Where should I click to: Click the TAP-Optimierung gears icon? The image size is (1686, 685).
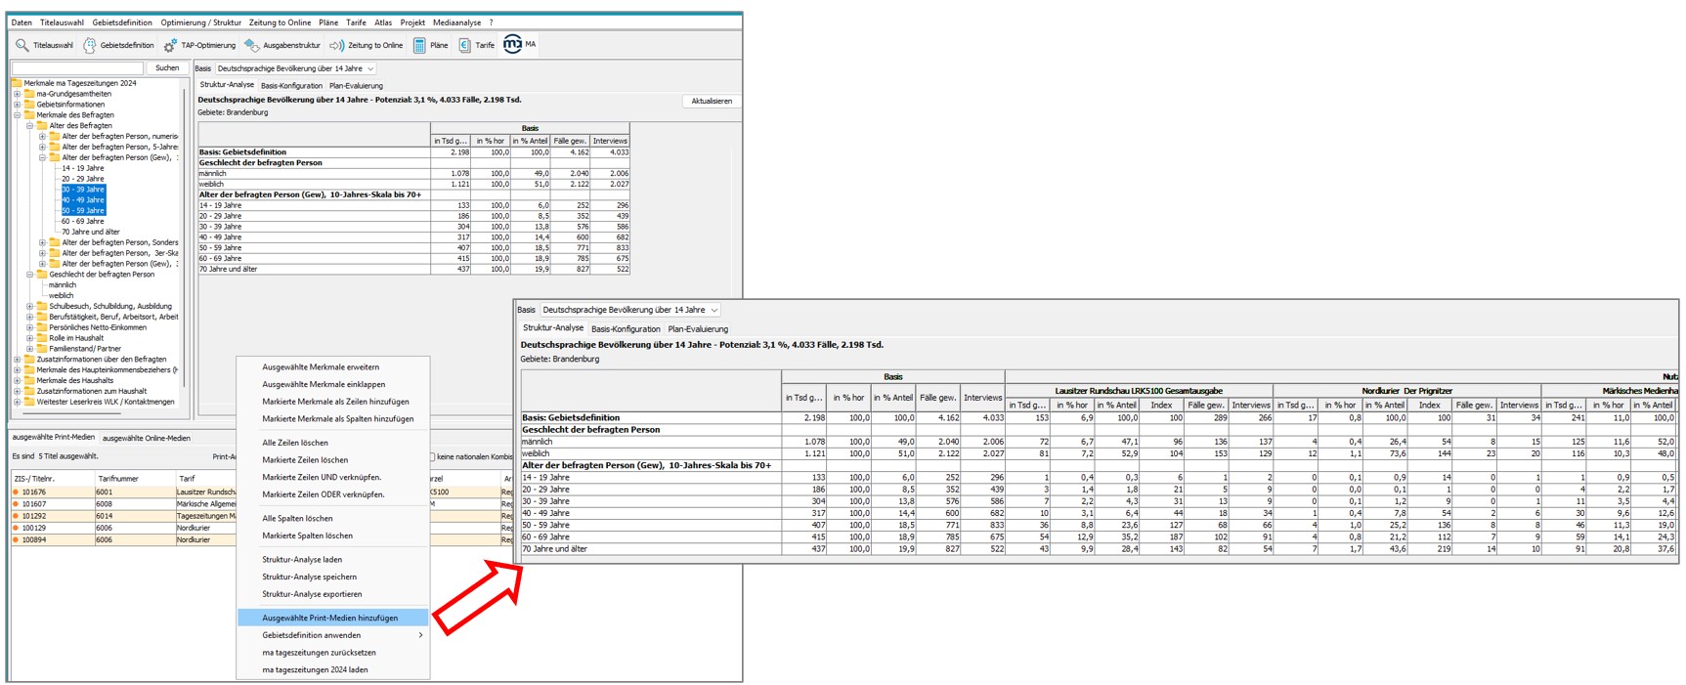pyautogui.click(x=170, y=45)
